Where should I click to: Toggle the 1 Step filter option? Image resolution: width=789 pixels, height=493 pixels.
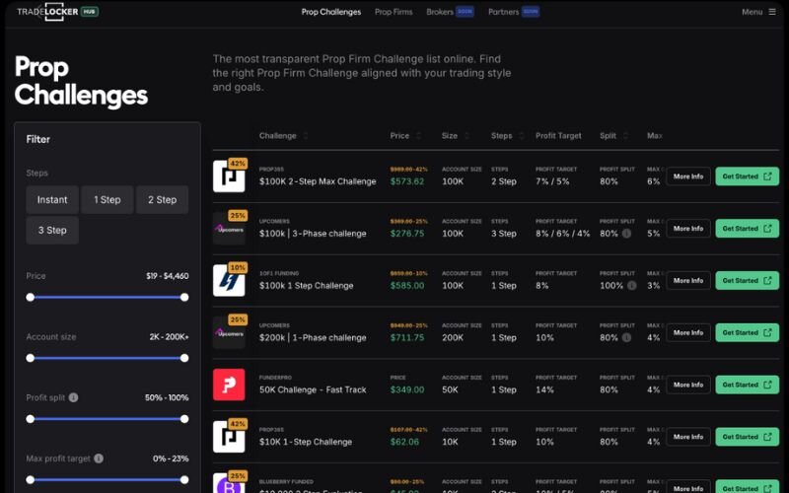108,200
